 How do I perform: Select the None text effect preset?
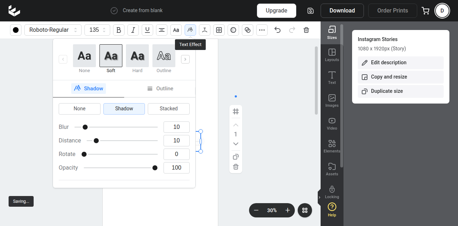(84, 59)
